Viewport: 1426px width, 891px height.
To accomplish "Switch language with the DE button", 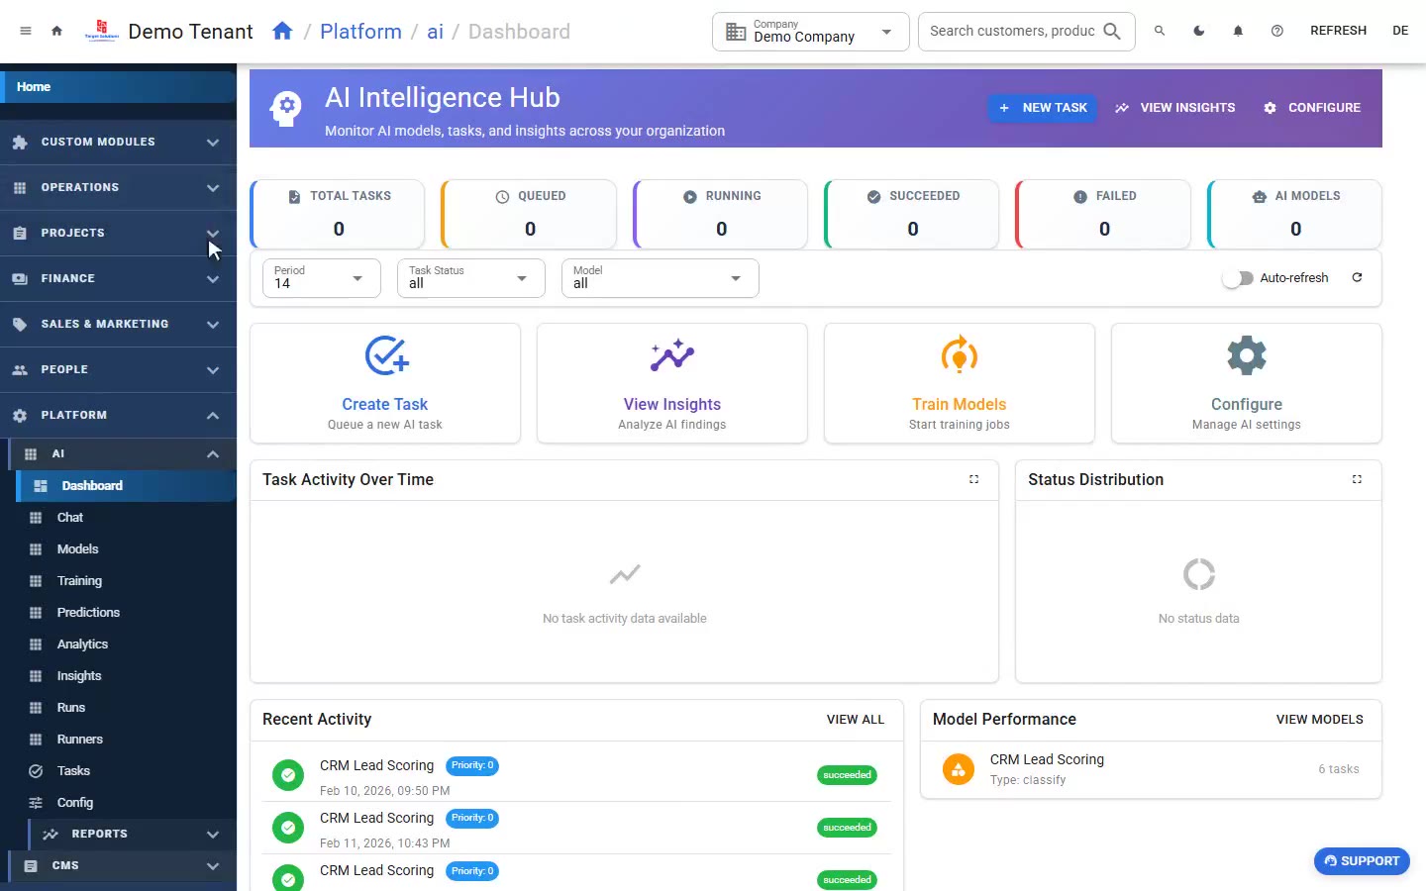I will (x=1400, y=31).
